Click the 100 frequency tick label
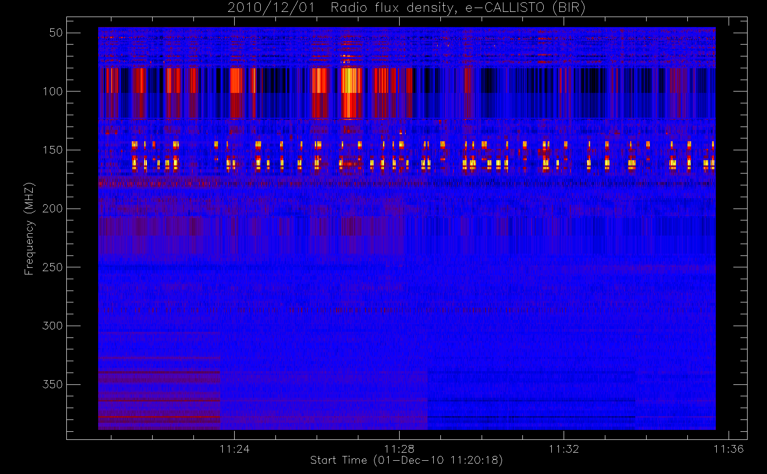The height and width of the screenshot is (474, 767). (x=53, y=91)
